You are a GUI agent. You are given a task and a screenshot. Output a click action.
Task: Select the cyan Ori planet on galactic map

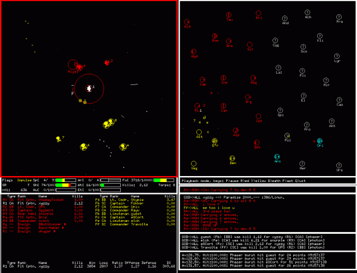click(320, 142)
